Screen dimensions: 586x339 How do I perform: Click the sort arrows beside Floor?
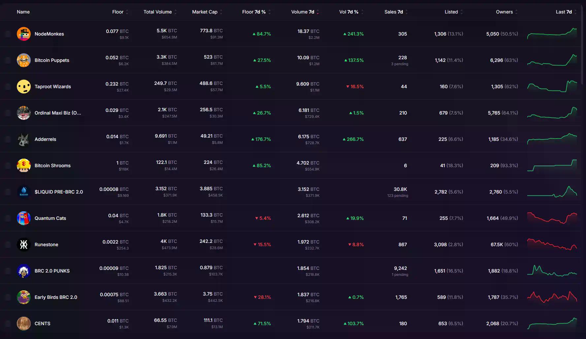(x=127, y=12)
